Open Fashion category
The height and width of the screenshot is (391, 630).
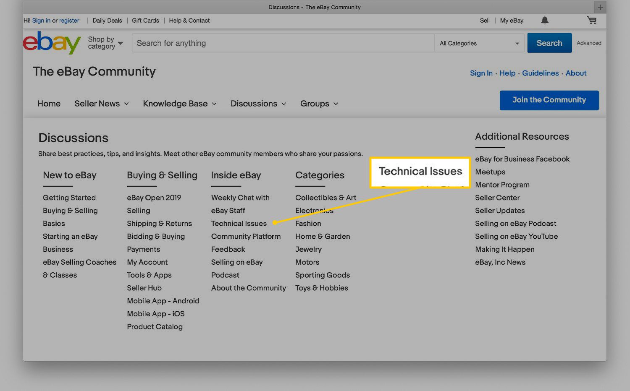click(308, 224)
